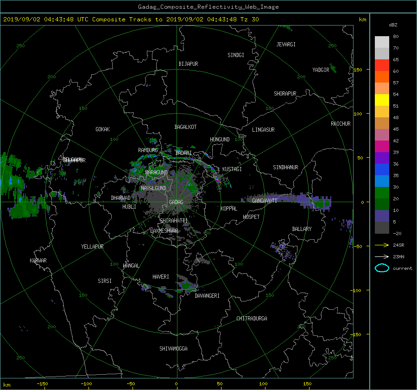Select the yellow 54 dBZ color swatch
Image resolution: width=417 pixels, height=390 pixels.
coord(382,100)
